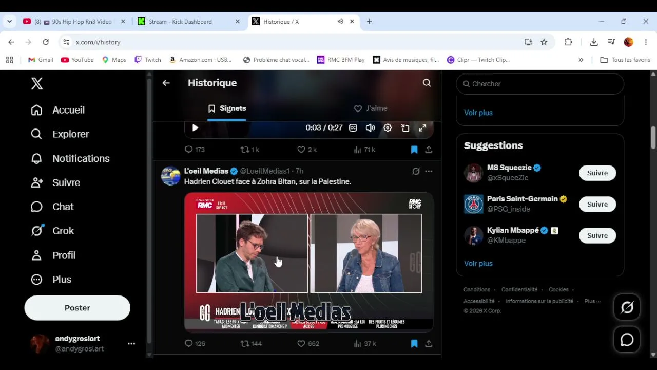Ask Grok about the L'oeil Medias post

click(416, 171)
